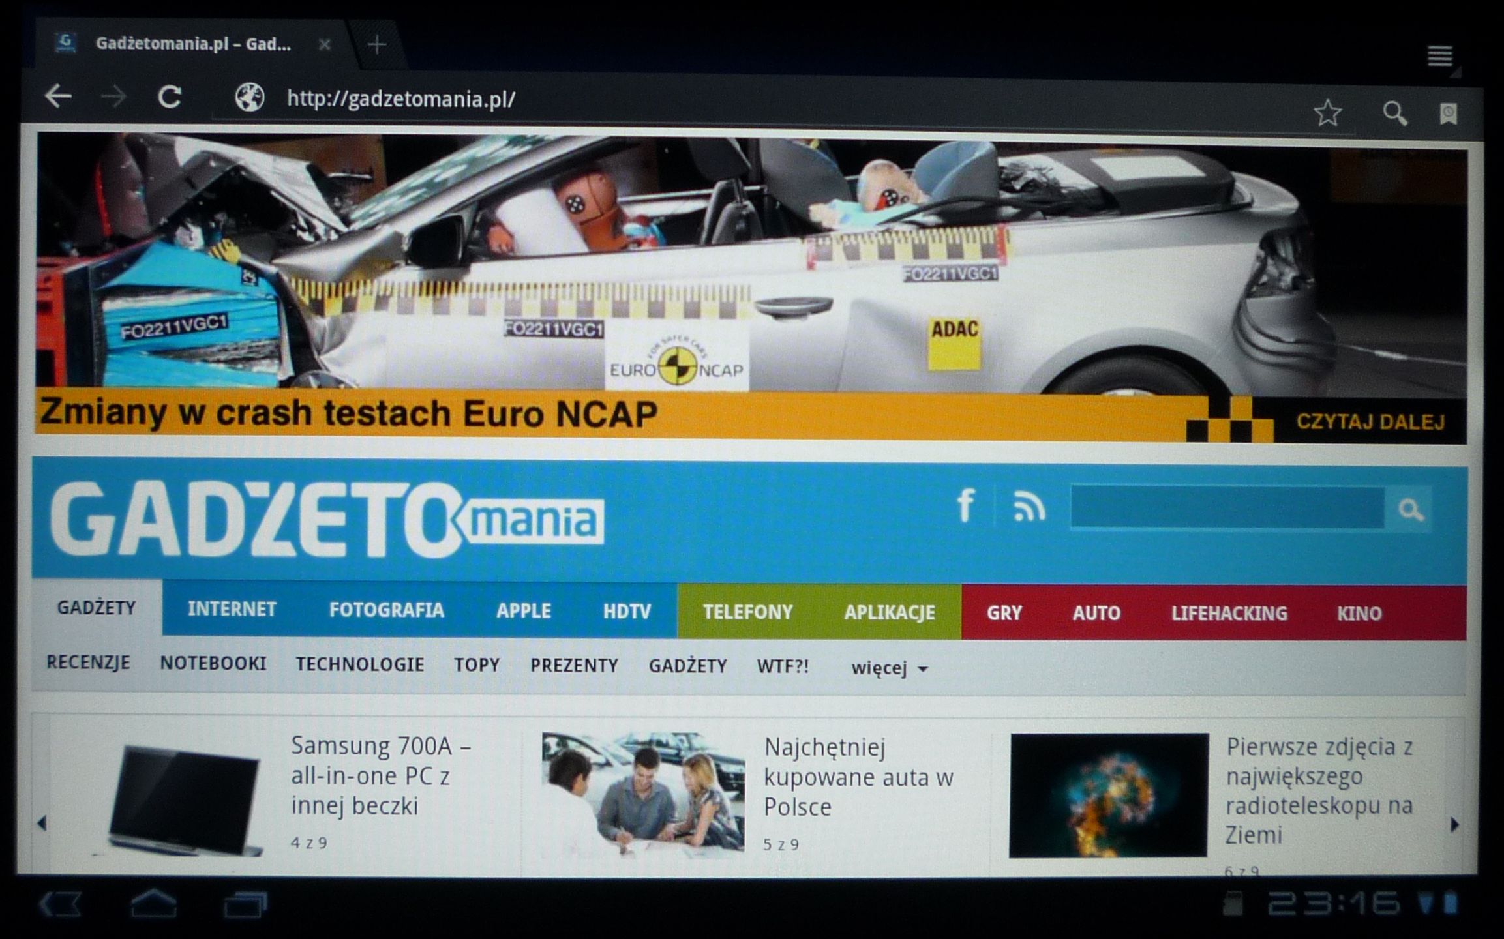Go to RECENZJE submenu
Screen dimensions: 1504x939
click(x=88, y=663)
